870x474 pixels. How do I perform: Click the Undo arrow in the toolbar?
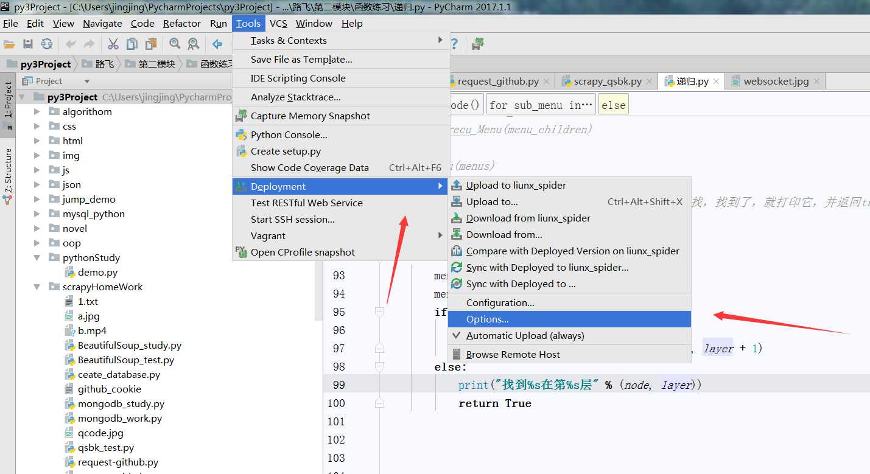71,44
